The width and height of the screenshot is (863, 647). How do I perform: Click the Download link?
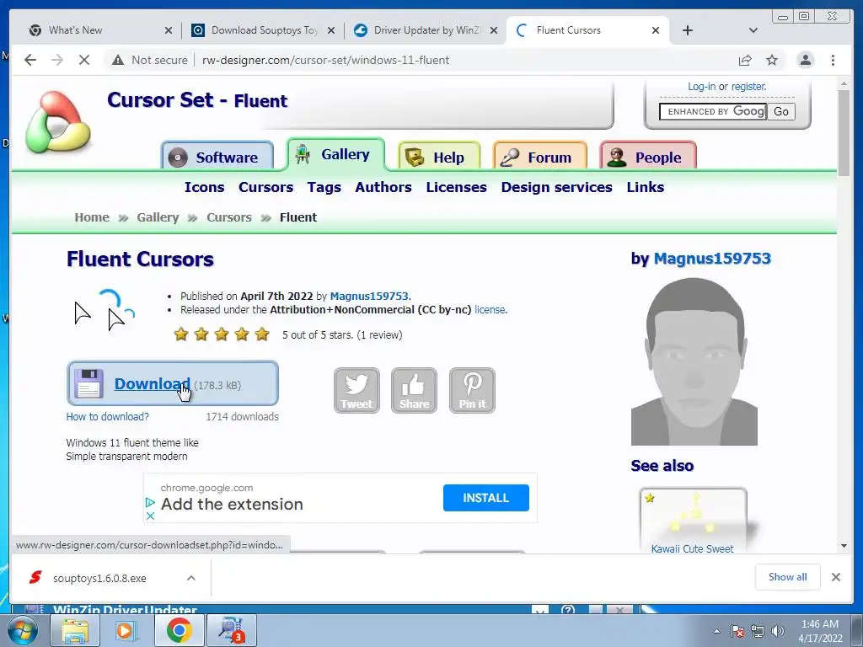[152, 383]
